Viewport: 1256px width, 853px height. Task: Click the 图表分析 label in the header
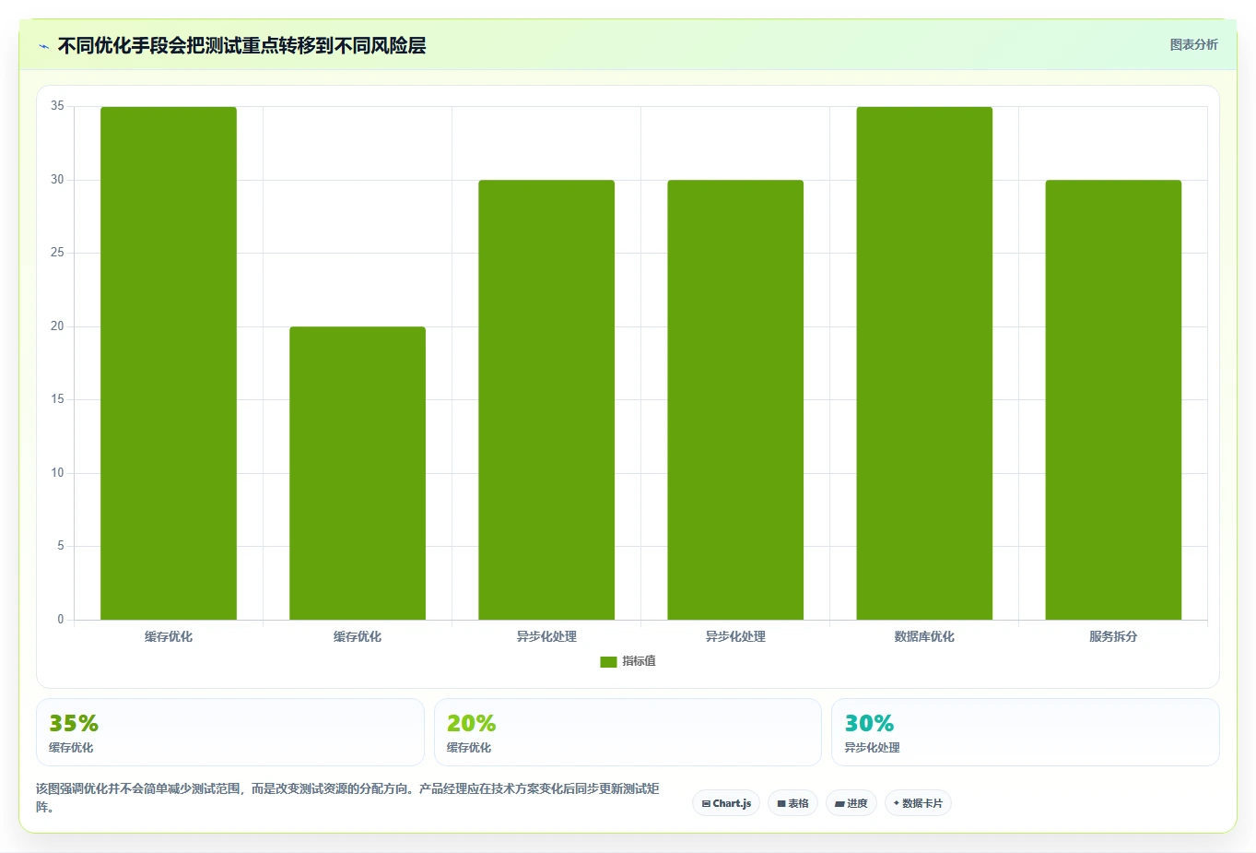pos(1193,44)
